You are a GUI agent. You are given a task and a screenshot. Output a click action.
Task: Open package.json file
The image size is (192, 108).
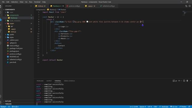coord(14,51)
